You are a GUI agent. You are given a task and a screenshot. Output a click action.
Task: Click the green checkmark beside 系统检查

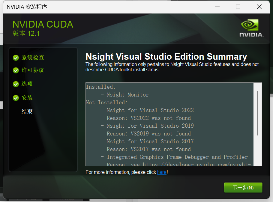[16, 58]
